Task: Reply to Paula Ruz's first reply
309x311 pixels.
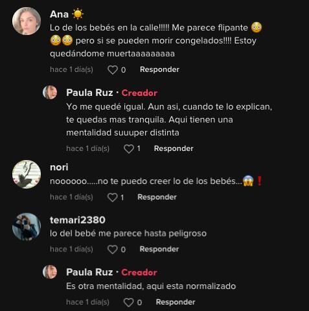Action: click(x=174, y=148)
